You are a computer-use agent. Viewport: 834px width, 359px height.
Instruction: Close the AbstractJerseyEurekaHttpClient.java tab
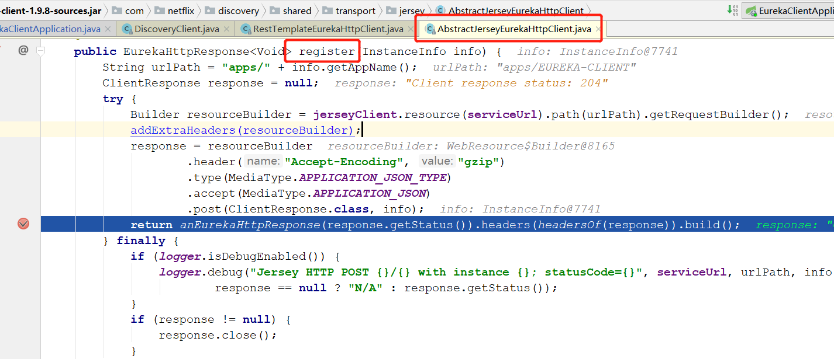click(x=598, y=29)
